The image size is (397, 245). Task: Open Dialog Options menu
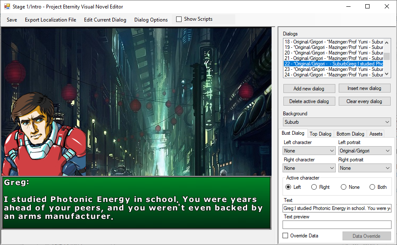pos(151,20)
